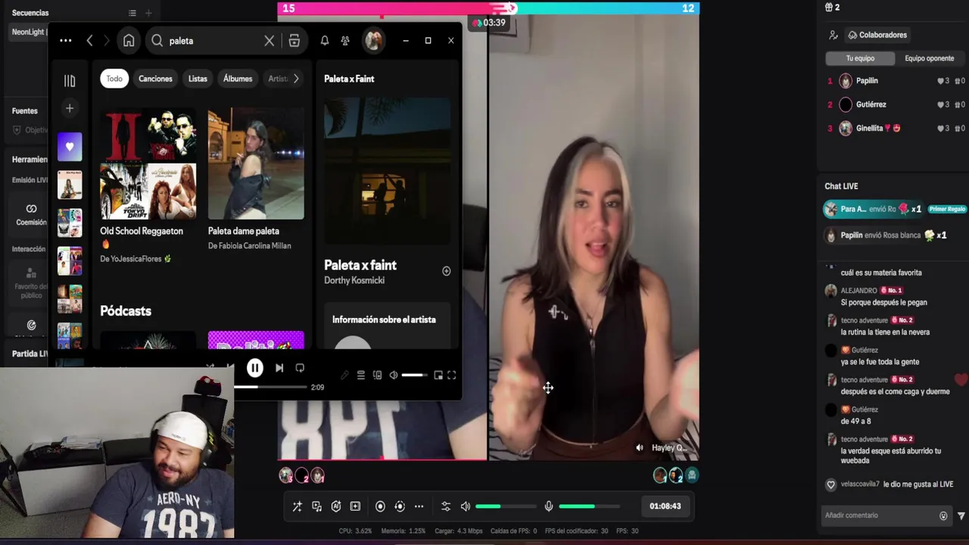This screenshot has height=545, width=969.
Task: Start recording with the record button
Action: tap(380, 506)
